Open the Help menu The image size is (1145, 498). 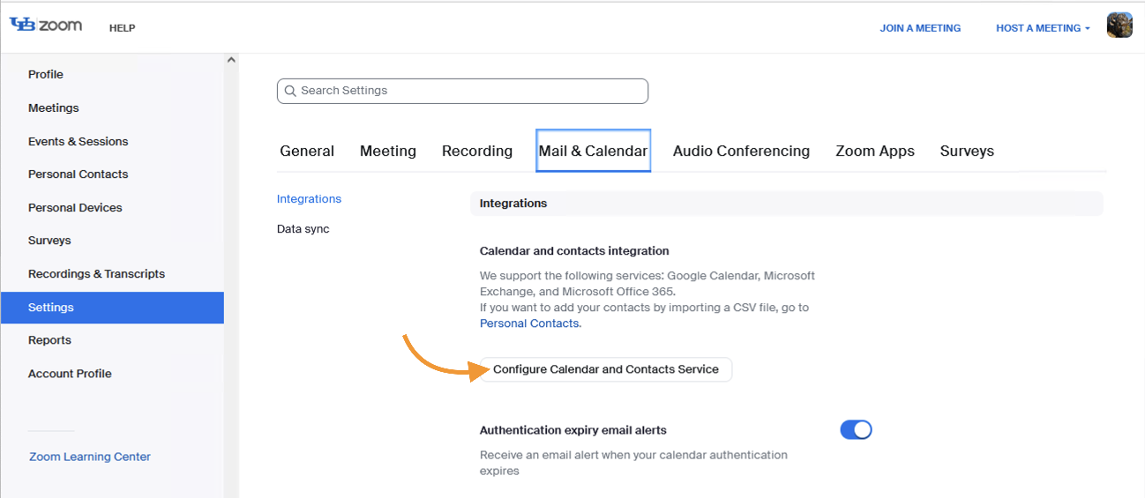123,28
